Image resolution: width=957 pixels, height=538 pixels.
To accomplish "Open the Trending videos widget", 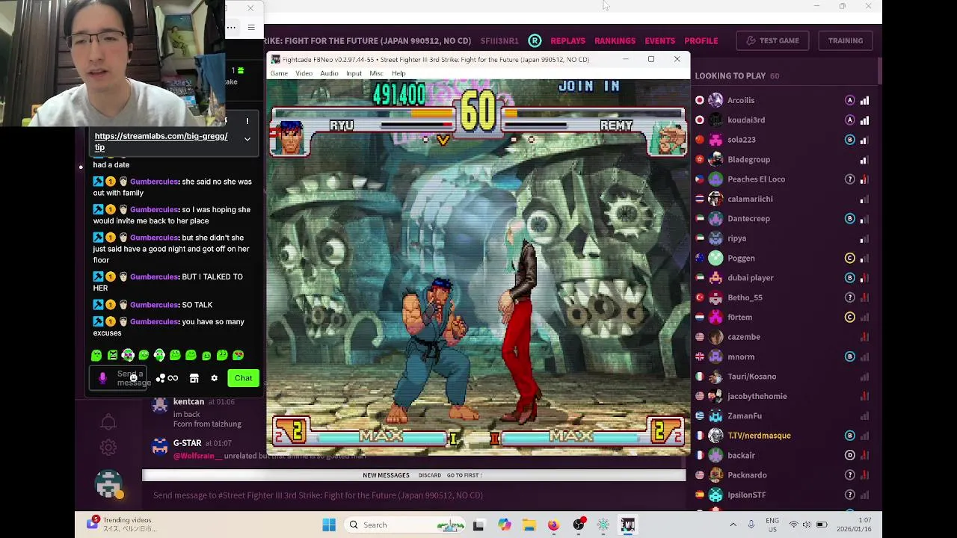I will (121, 524).
